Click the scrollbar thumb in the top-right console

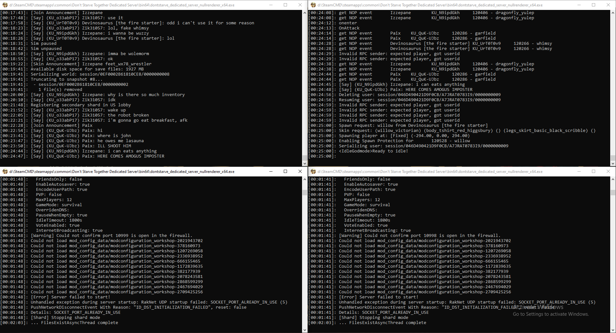coord(613,158)
